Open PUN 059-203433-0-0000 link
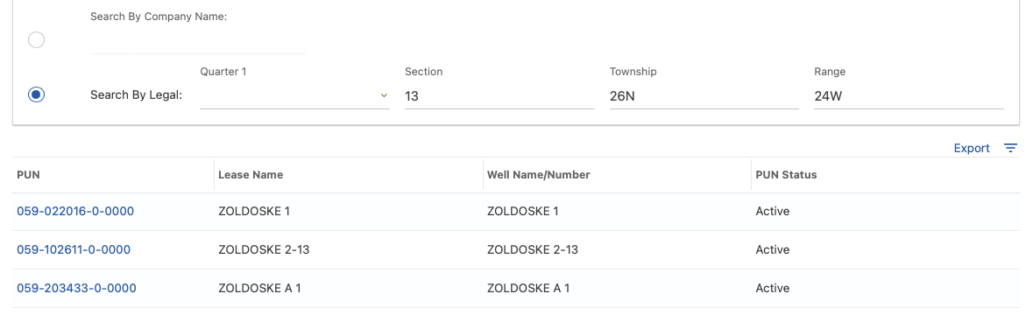Viewport: 1033px width, 315px height. point(76,288)
